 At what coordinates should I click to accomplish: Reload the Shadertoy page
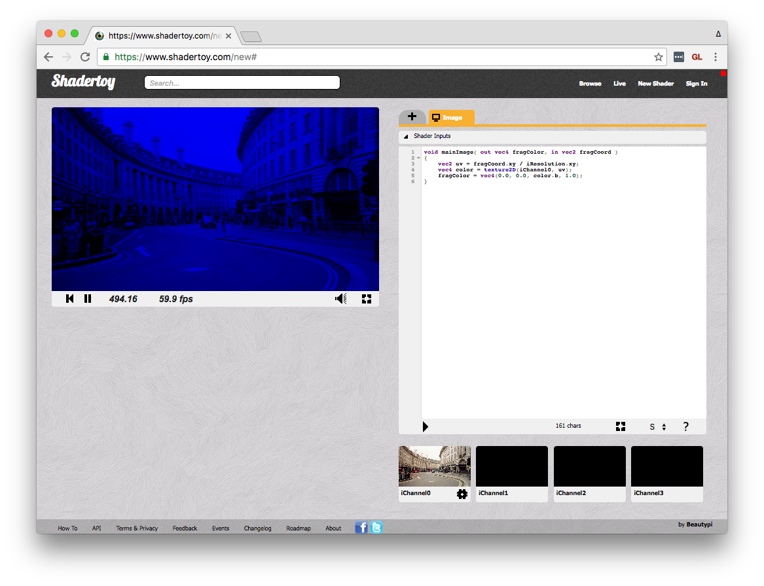coord(85,57)
